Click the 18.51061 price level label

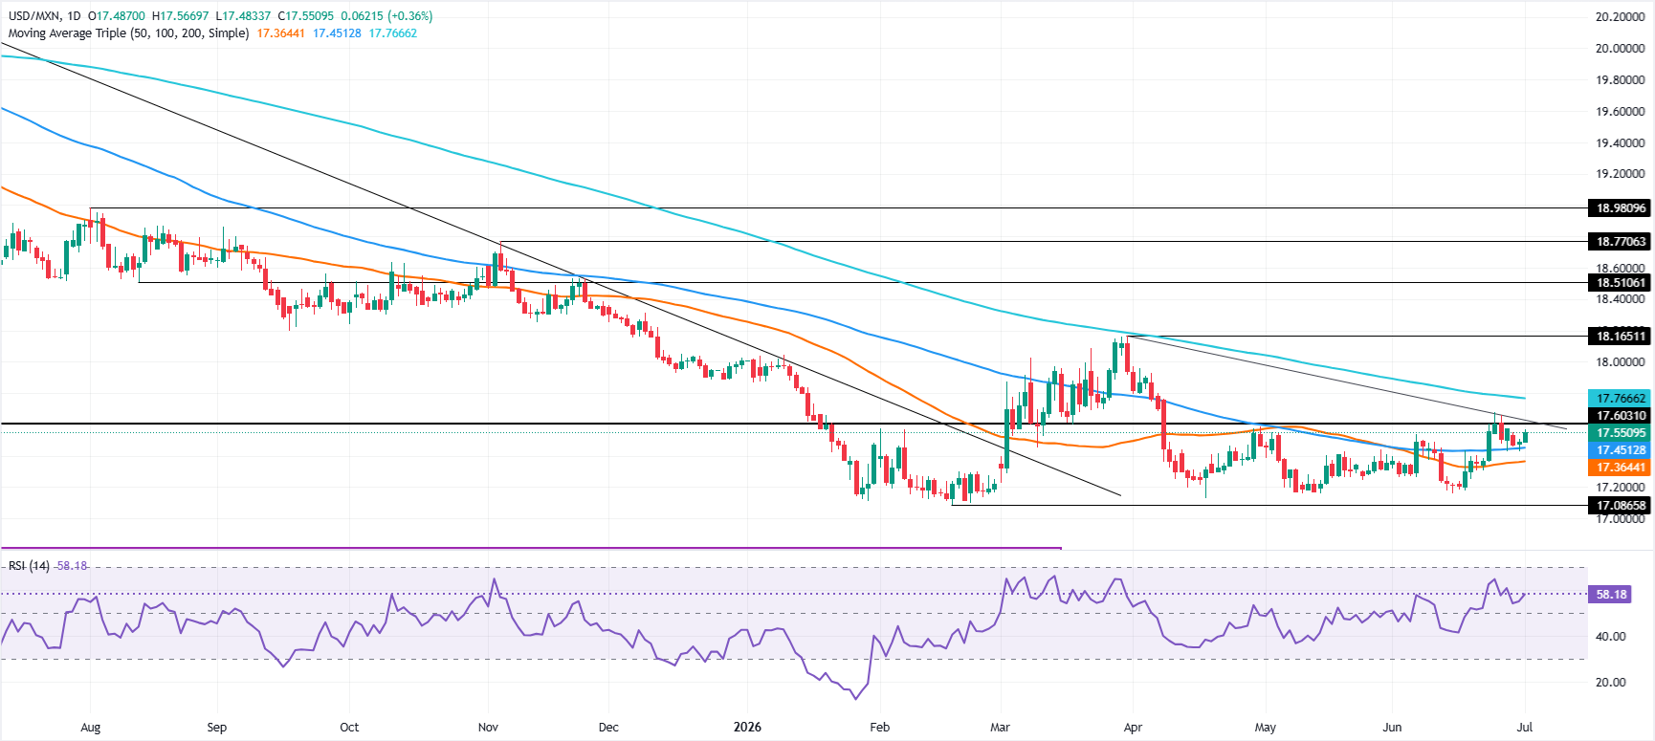pos(1621,283)
